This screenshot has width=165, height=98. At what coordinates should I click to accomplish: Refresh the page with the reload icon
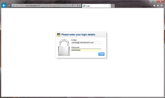pos(80,5)
